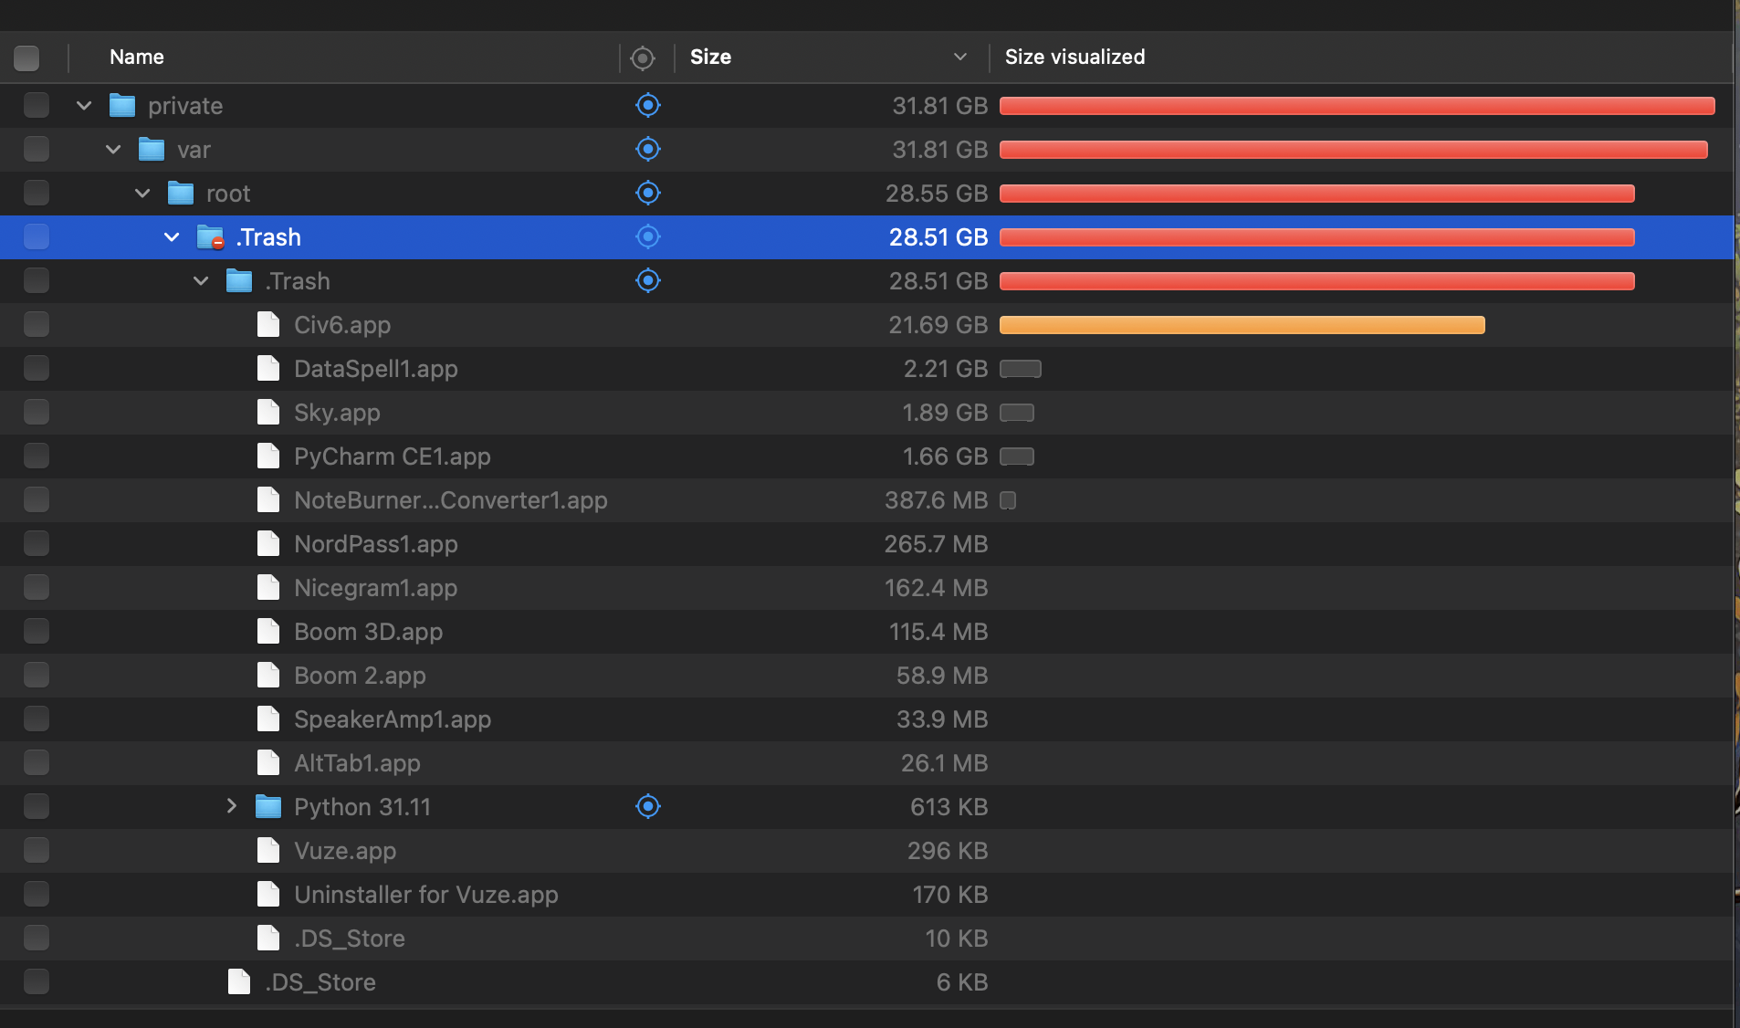Select the Nicegram1.app file name
Viewport: 1740px width, 1028px height.
coord(376,588)
